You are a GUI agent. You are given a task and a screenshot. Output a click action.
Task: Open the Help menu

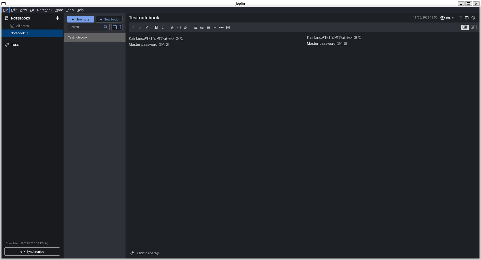[80, 10]
